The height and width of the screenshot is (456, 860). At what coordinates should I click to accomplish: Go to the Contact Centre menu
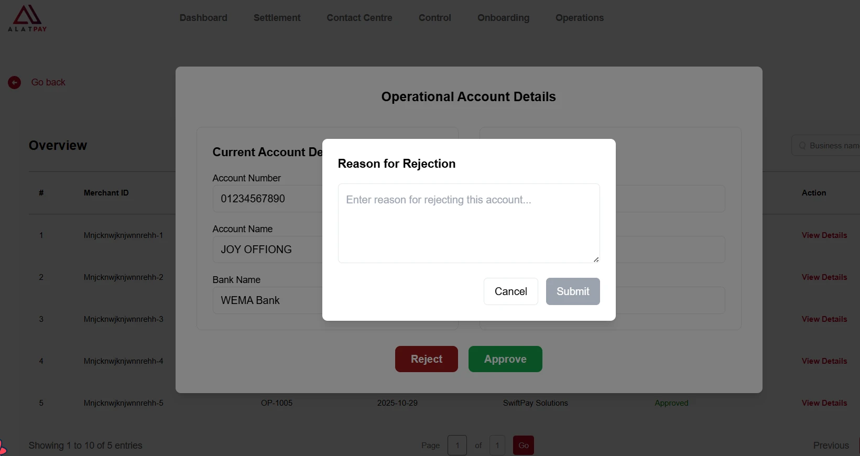pos(360,18)
